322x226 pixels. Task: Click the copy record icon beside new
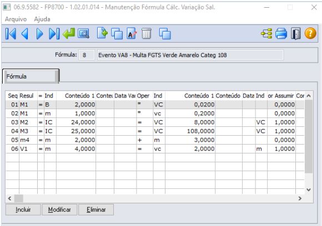[x=117, y=34]
